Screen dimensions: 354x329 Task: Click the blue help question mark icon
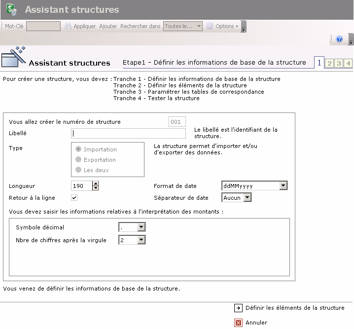[339, 39]
